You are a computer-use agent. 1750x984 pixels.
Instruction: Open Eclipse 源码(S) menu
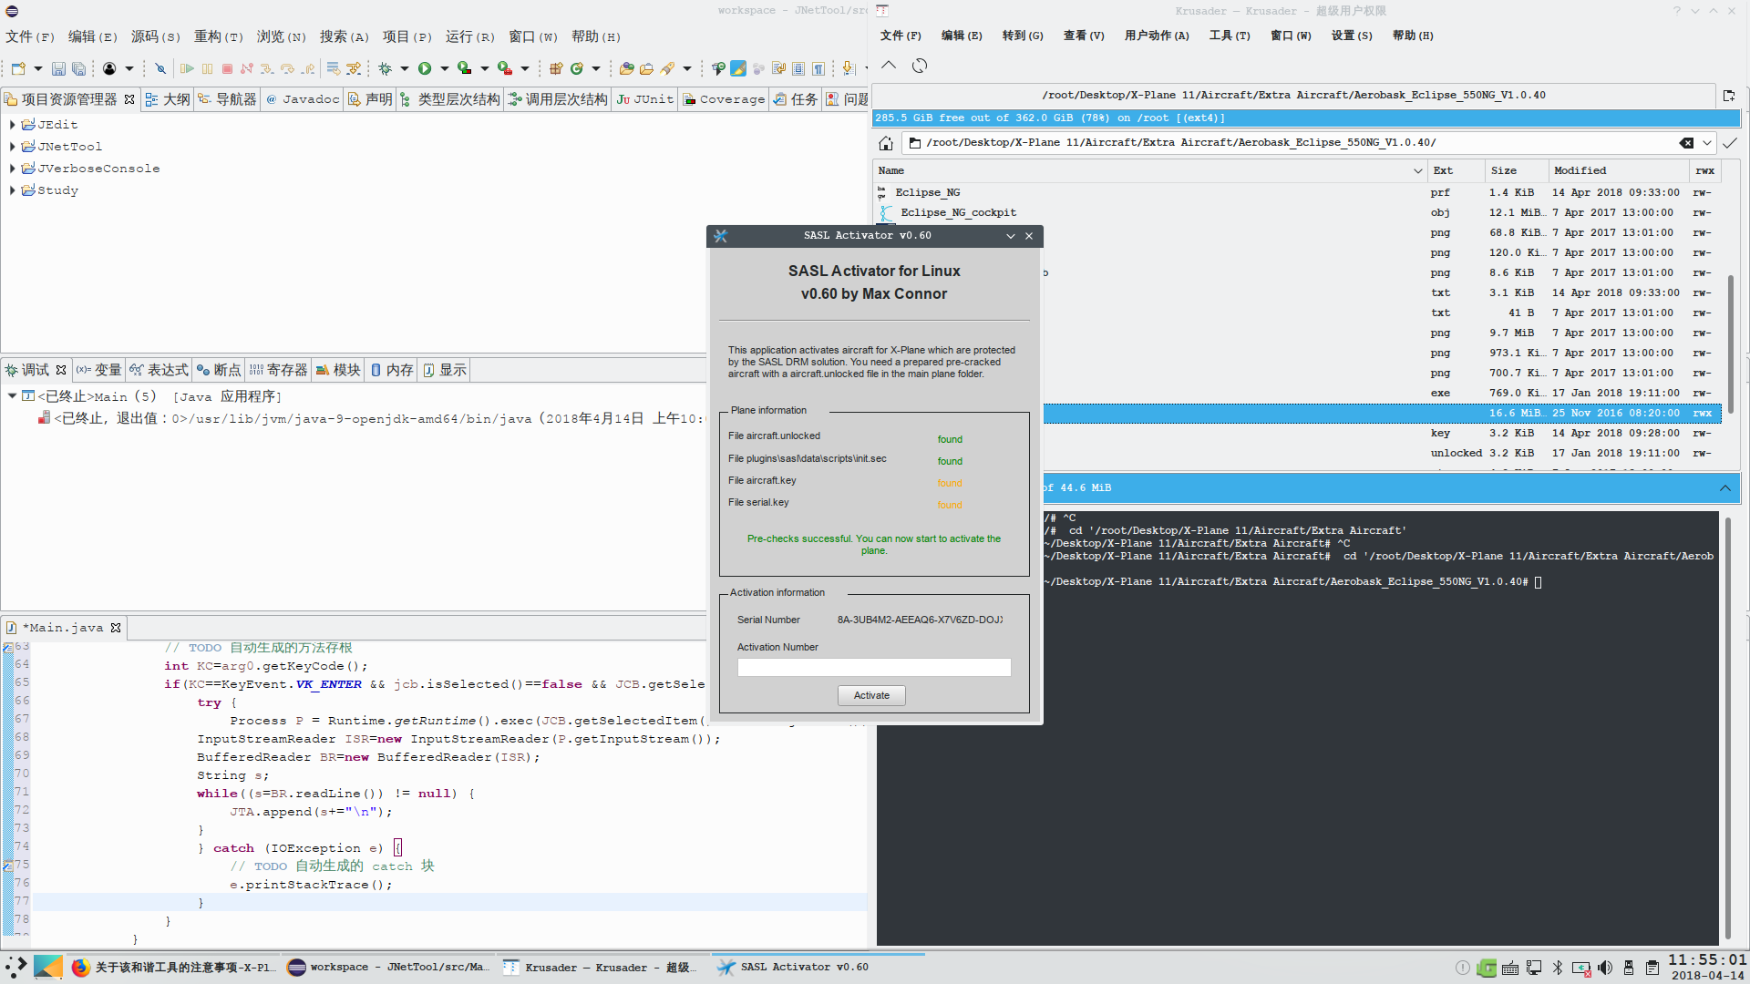[156, 36]
